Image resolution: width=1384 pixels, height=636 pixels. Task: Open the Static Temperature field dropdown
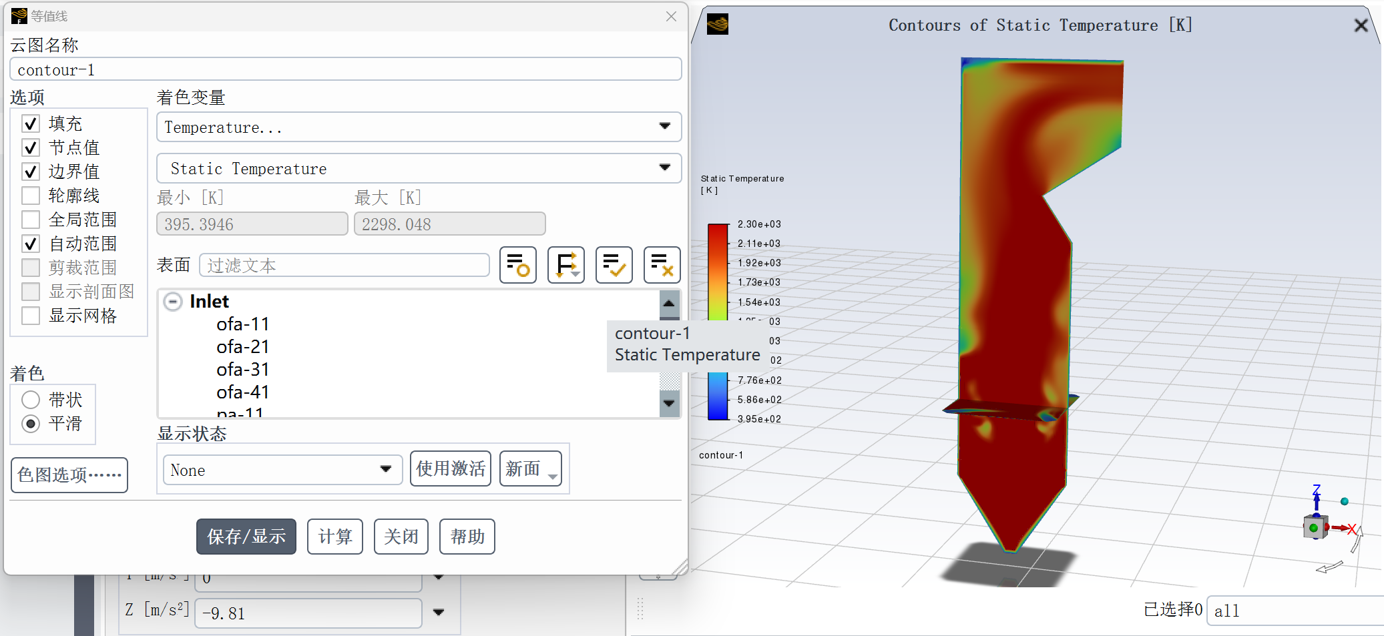coord(419,168)
